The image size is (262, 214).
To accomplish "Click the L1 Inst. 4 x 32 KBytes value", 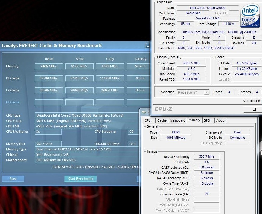I will pos(247,69).
